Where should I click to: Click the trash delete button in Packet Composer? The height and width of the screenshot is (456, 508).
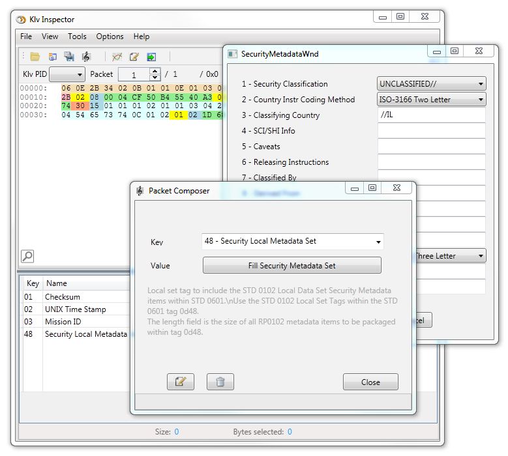tap(220, 382)
